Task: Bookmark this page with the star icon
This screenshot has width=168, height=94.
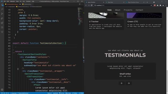Action: click(151, 5)
